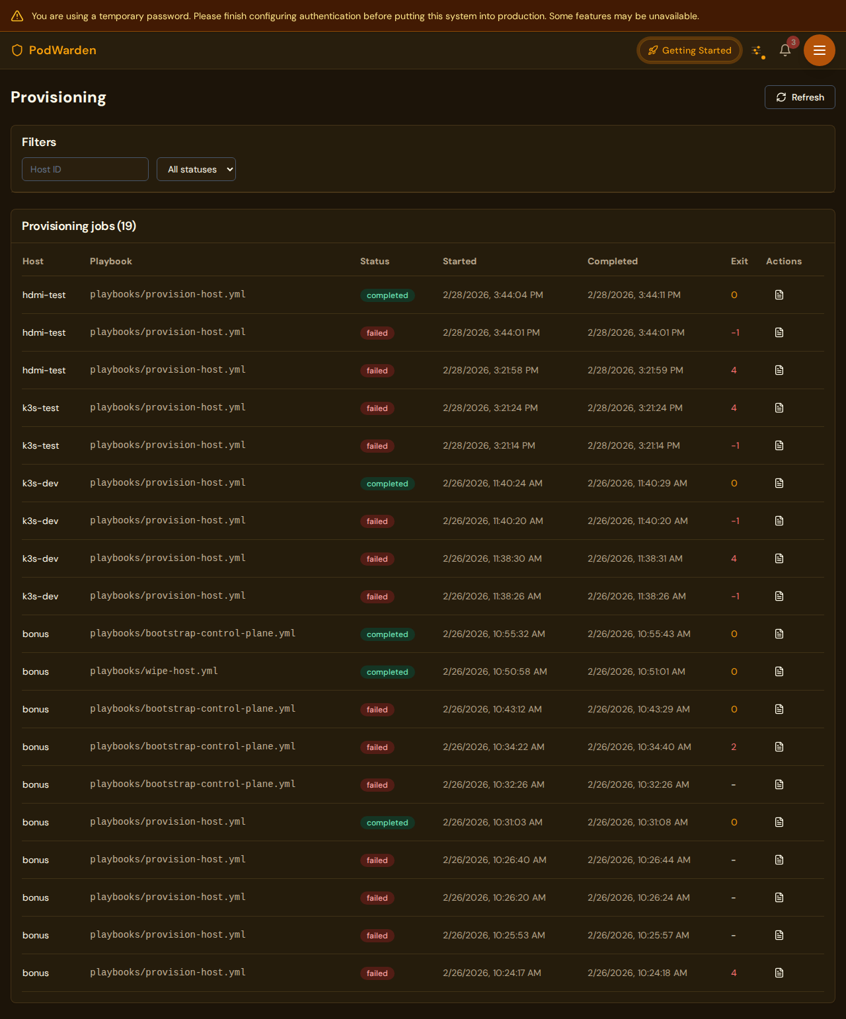Viewport: 846px width, 1019px height.
Task: Click the exit code 4 on k3s-test row
Action: tap(734, 408)
